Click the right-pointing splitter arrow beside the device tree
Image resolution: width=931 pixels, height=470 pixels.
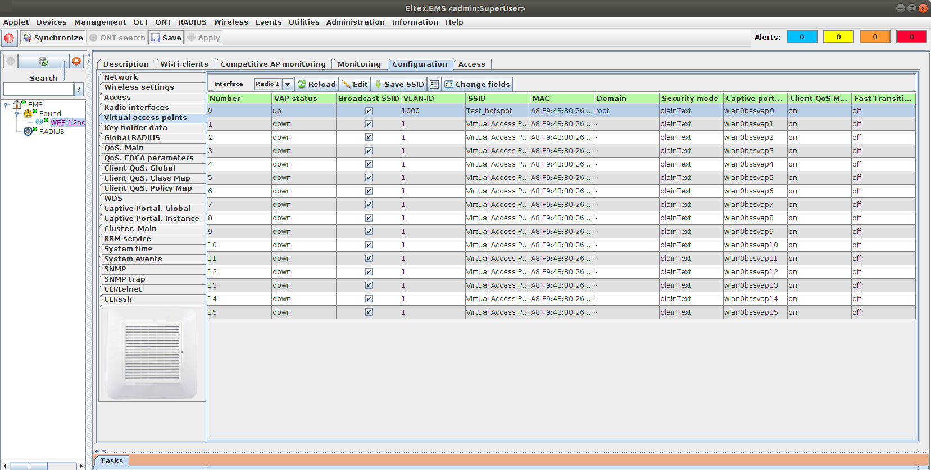click(x=88, y=62)
